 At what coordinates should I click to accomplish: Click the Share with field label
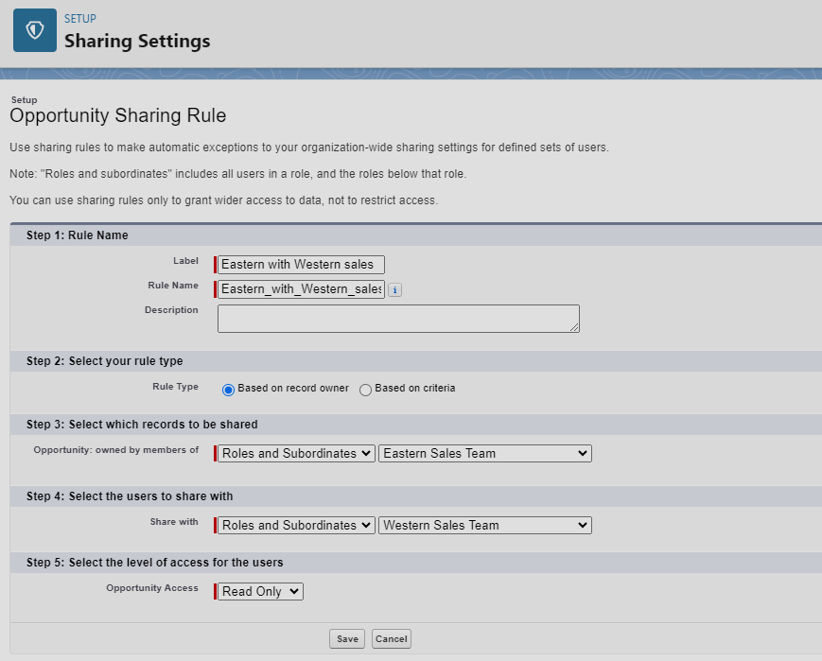tap(174, 522)
